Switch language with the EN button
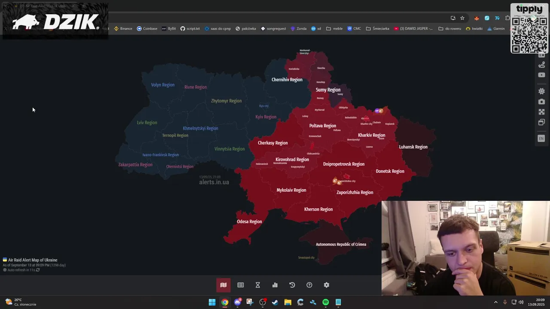This screenshot has width=550, height=309. click(x=541, y=138)
